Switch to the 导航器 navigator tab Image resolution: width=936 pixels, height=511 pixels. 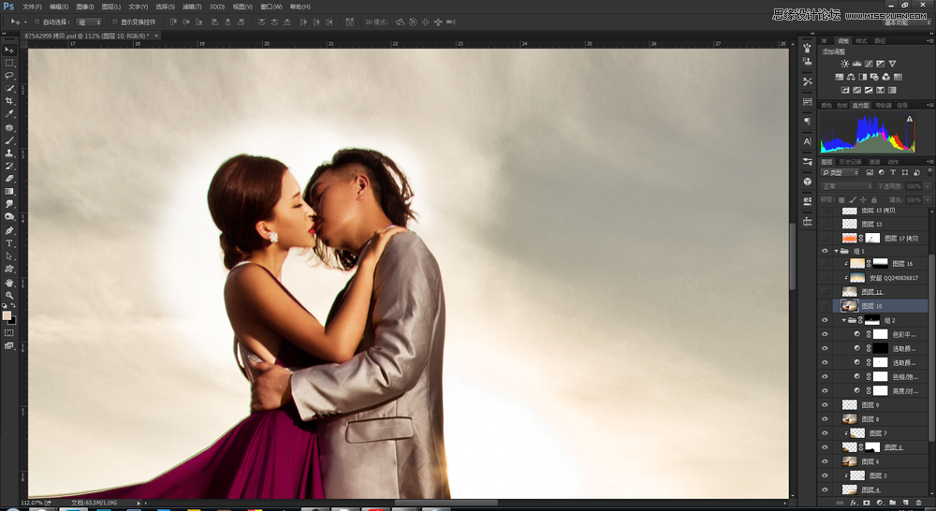pos(884,106)
